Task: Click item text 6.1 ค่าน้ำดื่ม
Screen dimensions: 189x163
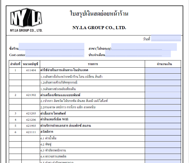Action: tap(48, 138)
